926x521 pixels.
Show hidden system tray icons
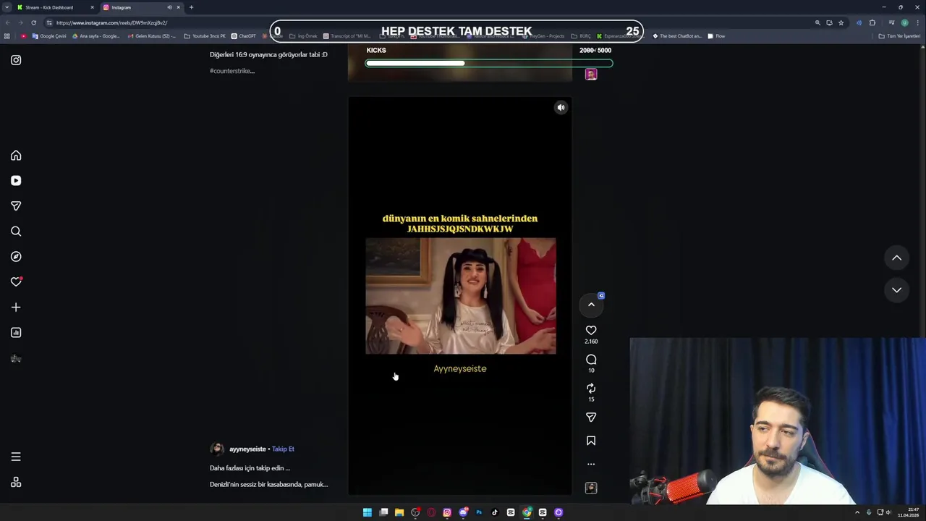point(857,512)
